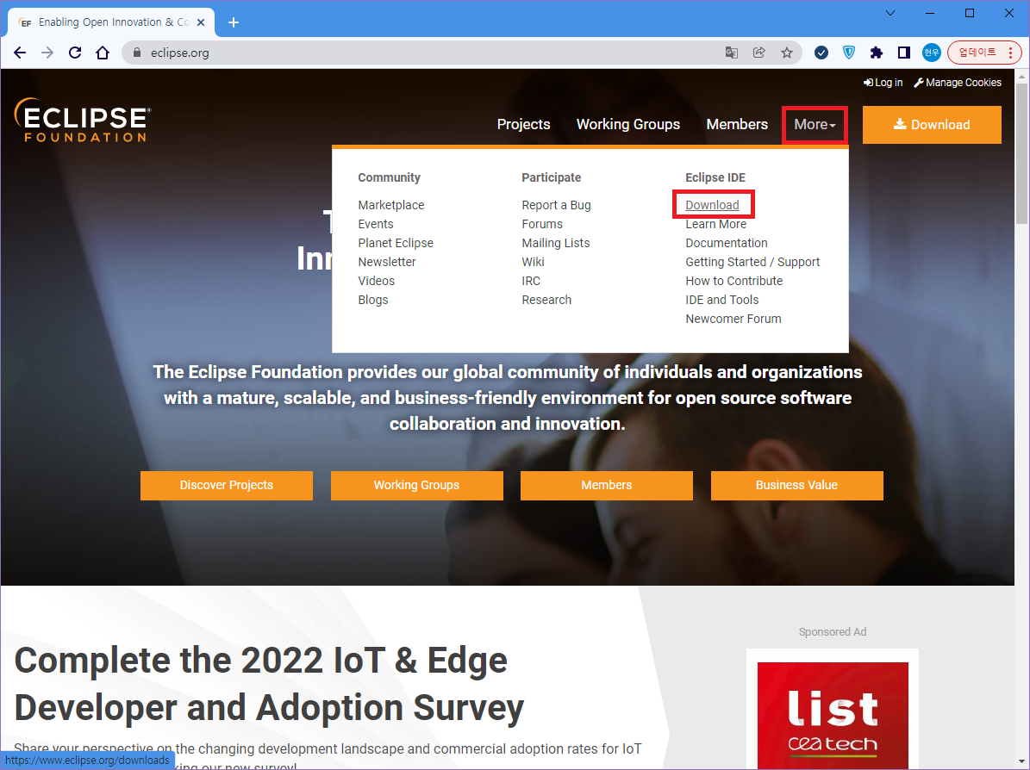Close the Enabling Open Innovation tab

coord(201,22)
